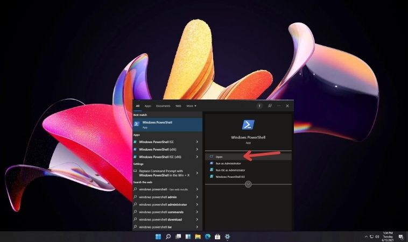Image resolution: width=408 pixels, height=242 pixels.
Task: Expand the action list with down chevron
Action: pyautogui.click(x=248, y=184)
